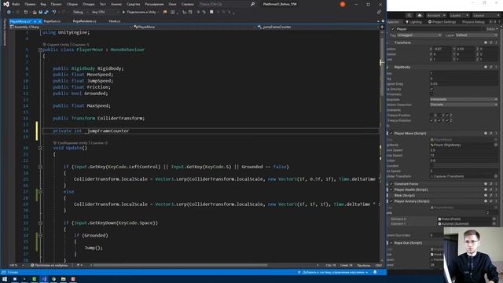Toggle Grounded checkbox in Player Move
This screenshot has width=503, height=283.
[x=431, y=166]
